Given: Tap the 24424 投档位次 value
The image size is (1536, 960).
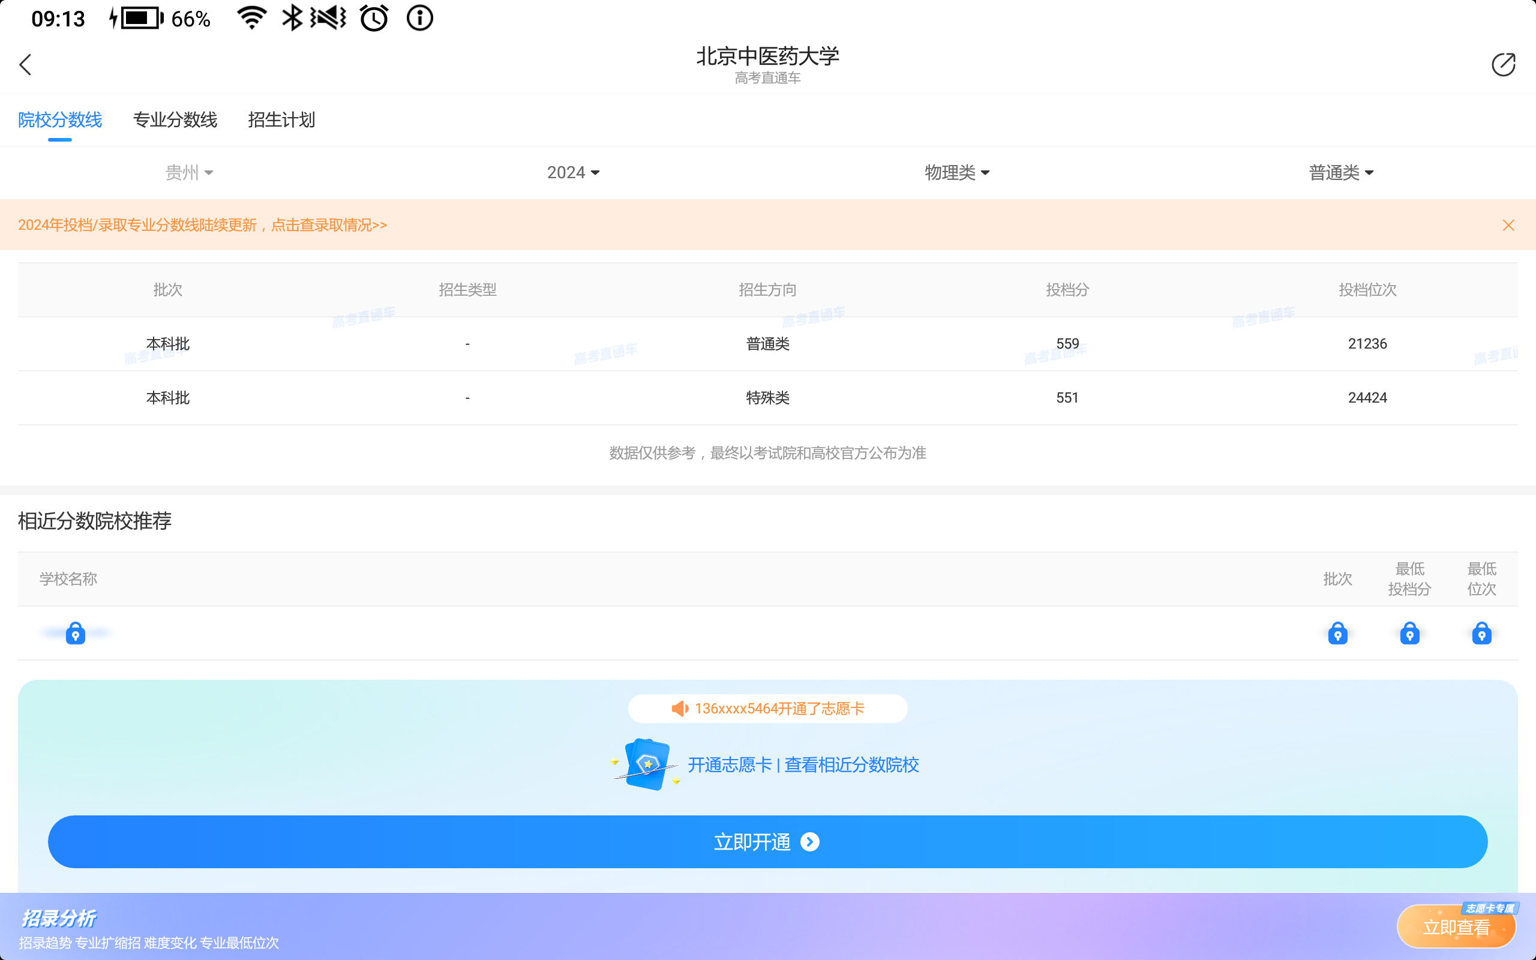Looking at the screenshot, I should click(x=1367, y=398).
